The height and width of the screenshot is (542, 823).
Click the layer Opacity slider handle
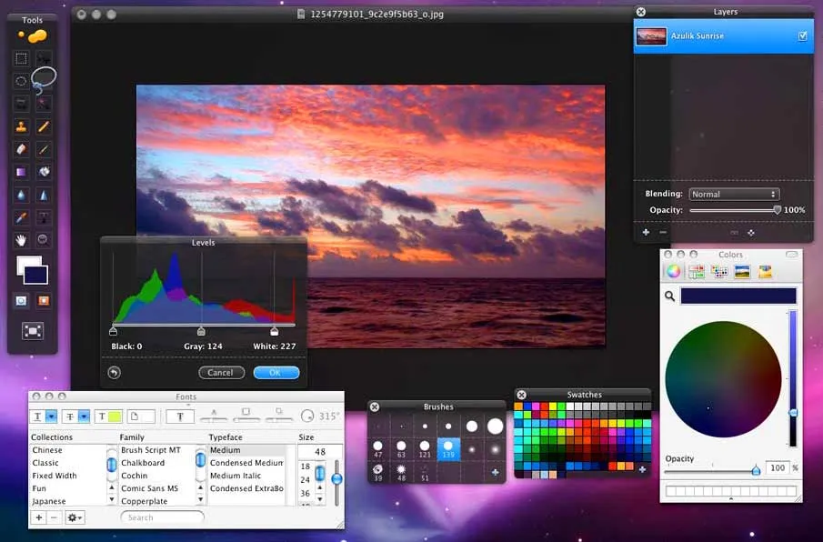[x=777, y=210]
